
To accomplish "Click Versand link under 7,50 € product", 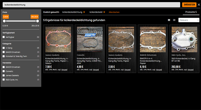I will pyautogui.click(x=64, y=70).
